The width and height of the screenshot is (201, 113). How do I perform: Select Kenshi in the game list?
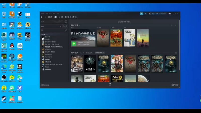coord(47,67)
